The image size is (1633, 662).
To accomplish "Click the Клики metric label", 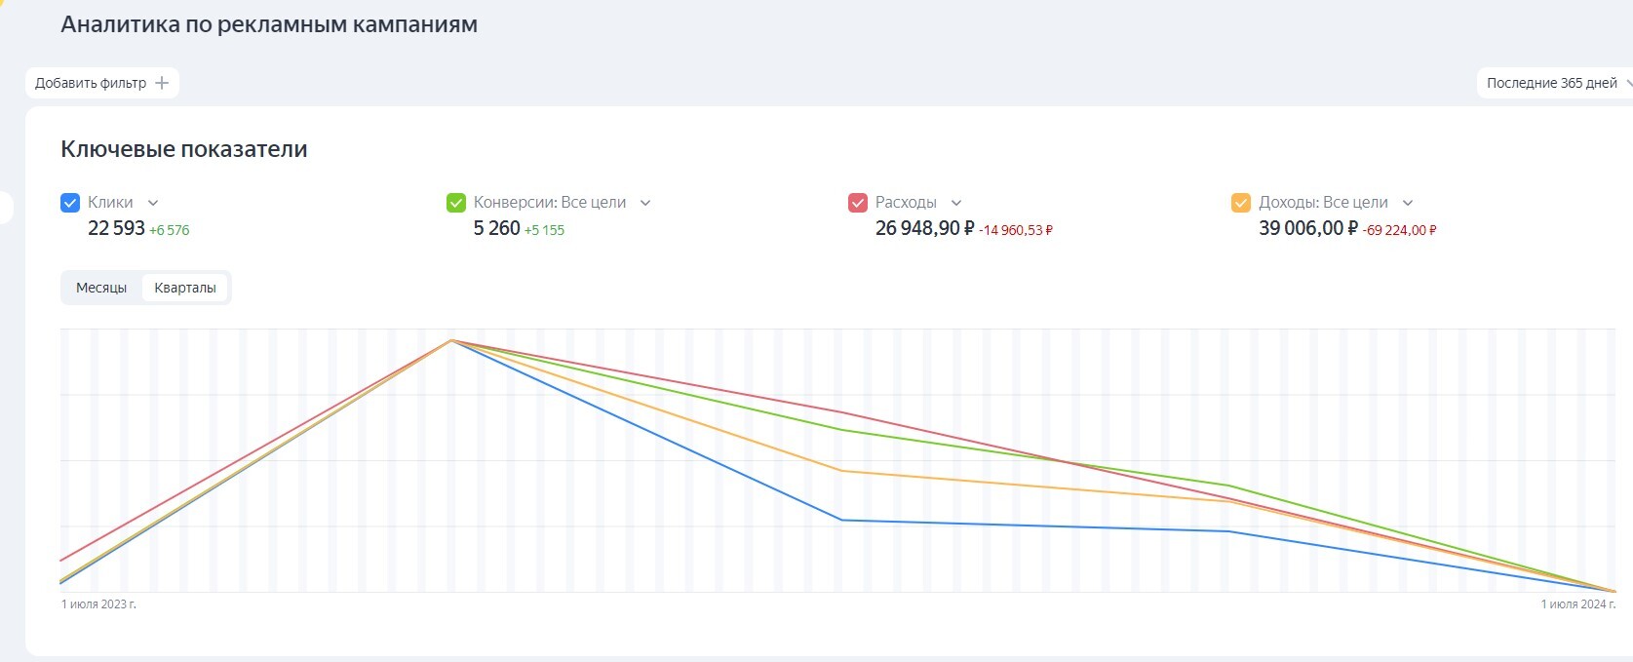I will [110, 203].
